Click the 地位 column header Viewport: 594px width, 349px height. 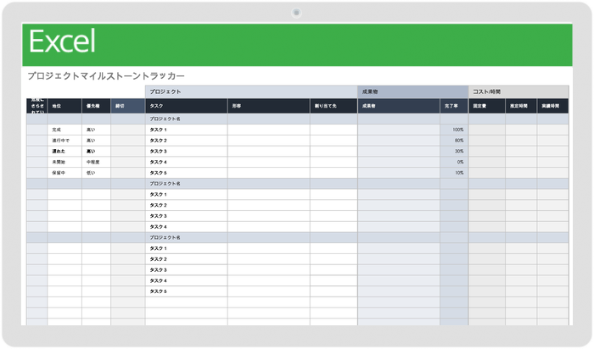click(64, 106)
